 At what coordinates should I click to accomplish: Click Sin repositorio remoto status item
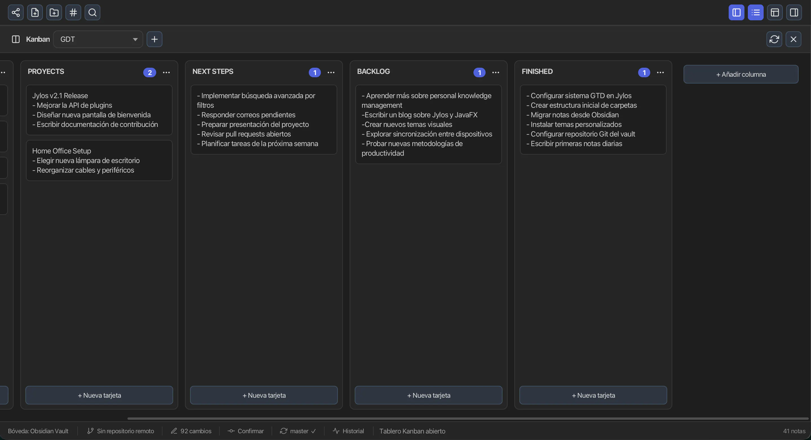(121, 431)
